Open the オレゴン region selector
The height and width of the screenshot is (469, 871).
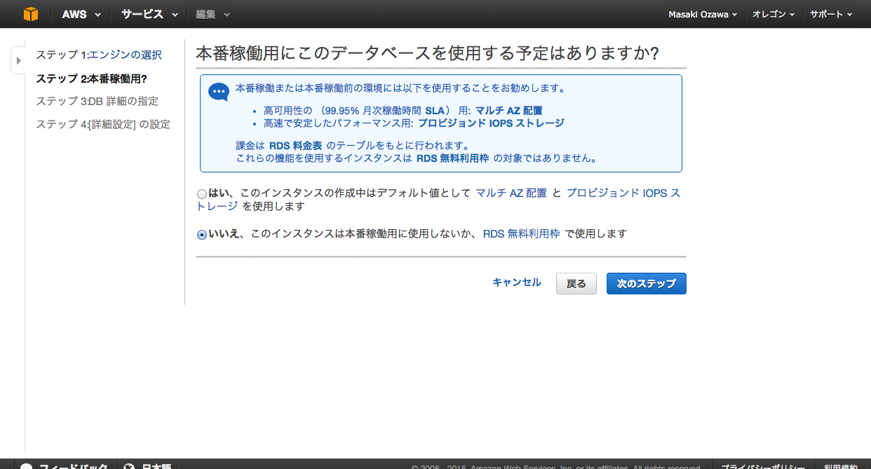coord(773,14)
